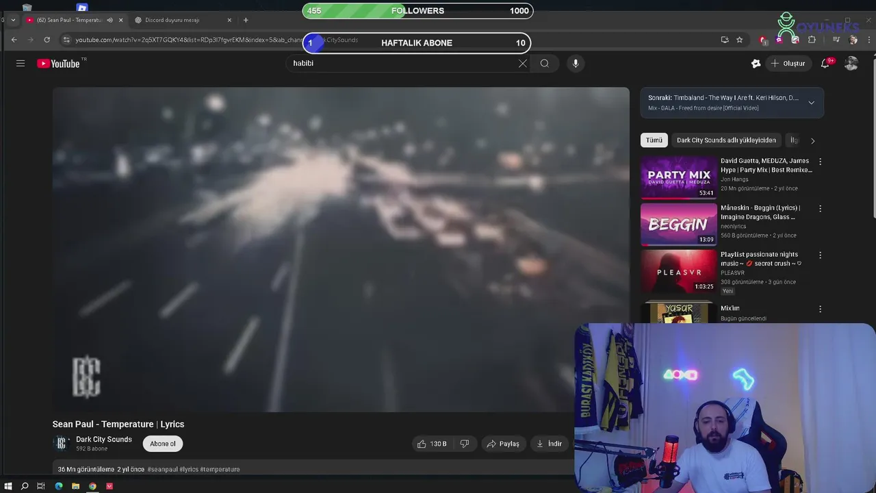Open the BEGGIN video thumbnail
Screen dimensions: 876x493
[678, 224]
